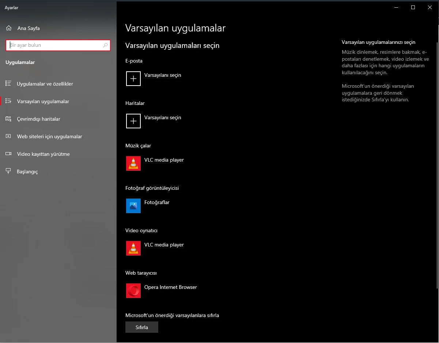Viewport: 439px width, 343px height.
Task: Click the 'Web tarayıcısı' label
Action: [141, 273]
